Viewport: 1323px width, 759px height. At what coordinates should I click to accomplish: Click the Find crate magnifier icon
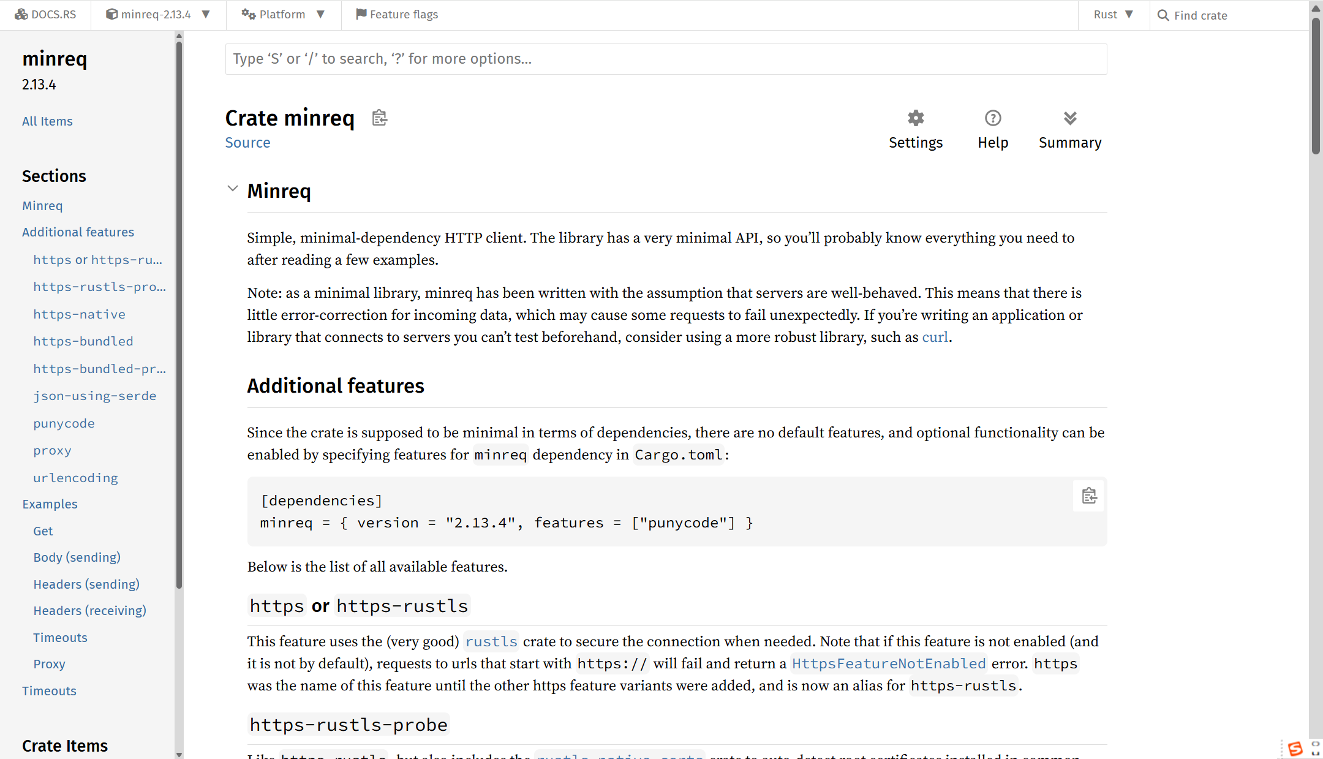point(1163,15)
